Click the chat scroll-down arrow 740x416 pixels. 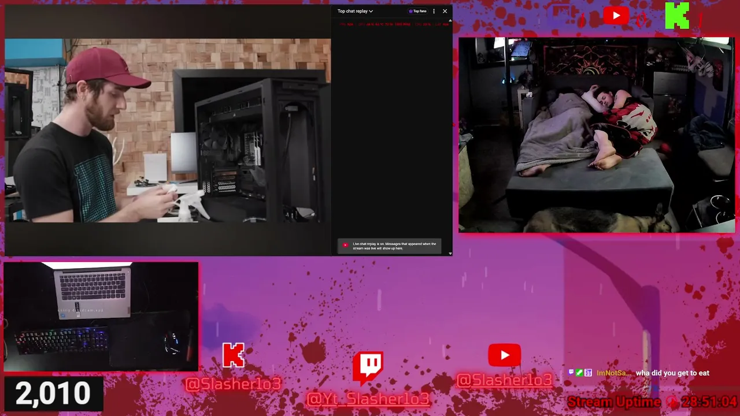point(450,253)
